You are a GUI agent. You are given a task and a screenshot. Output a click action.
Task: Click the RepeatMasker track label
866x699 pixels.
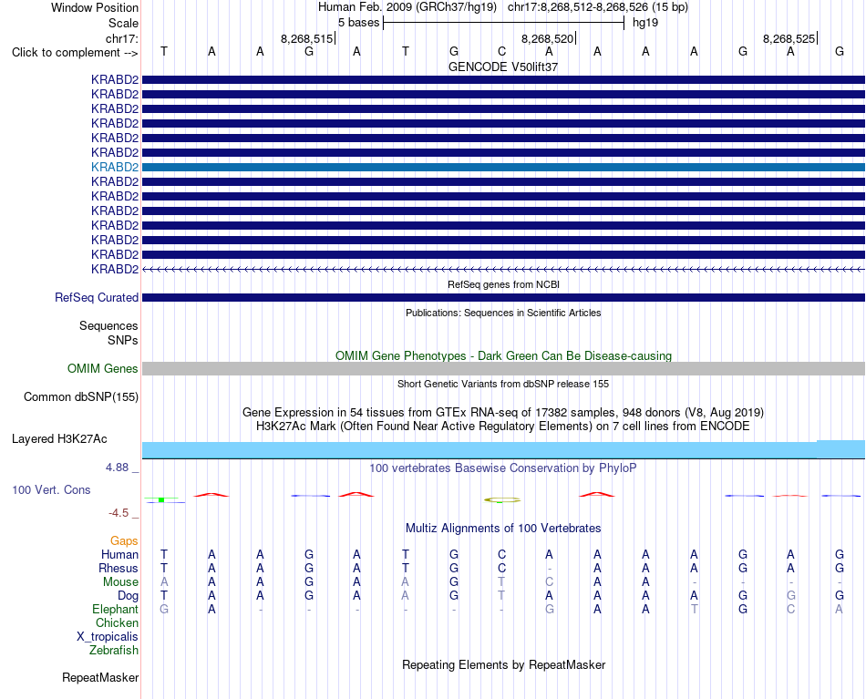point(100,677)
